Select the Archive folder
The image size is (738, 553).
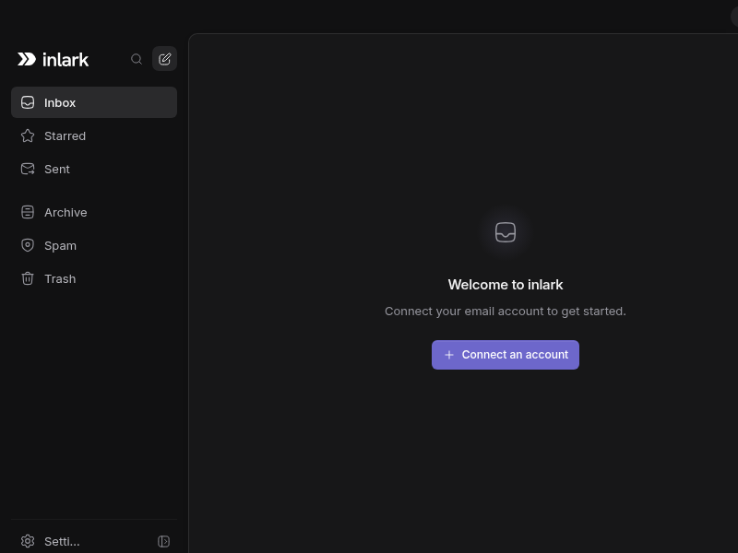coord(94,213)
